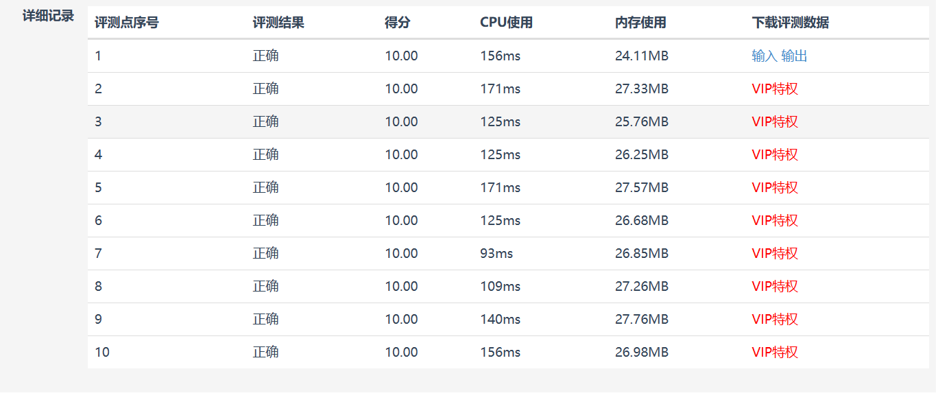Click VIP特权 link in row 5
The height and width of the screenshot is (402, 938).
pos(775,188)
